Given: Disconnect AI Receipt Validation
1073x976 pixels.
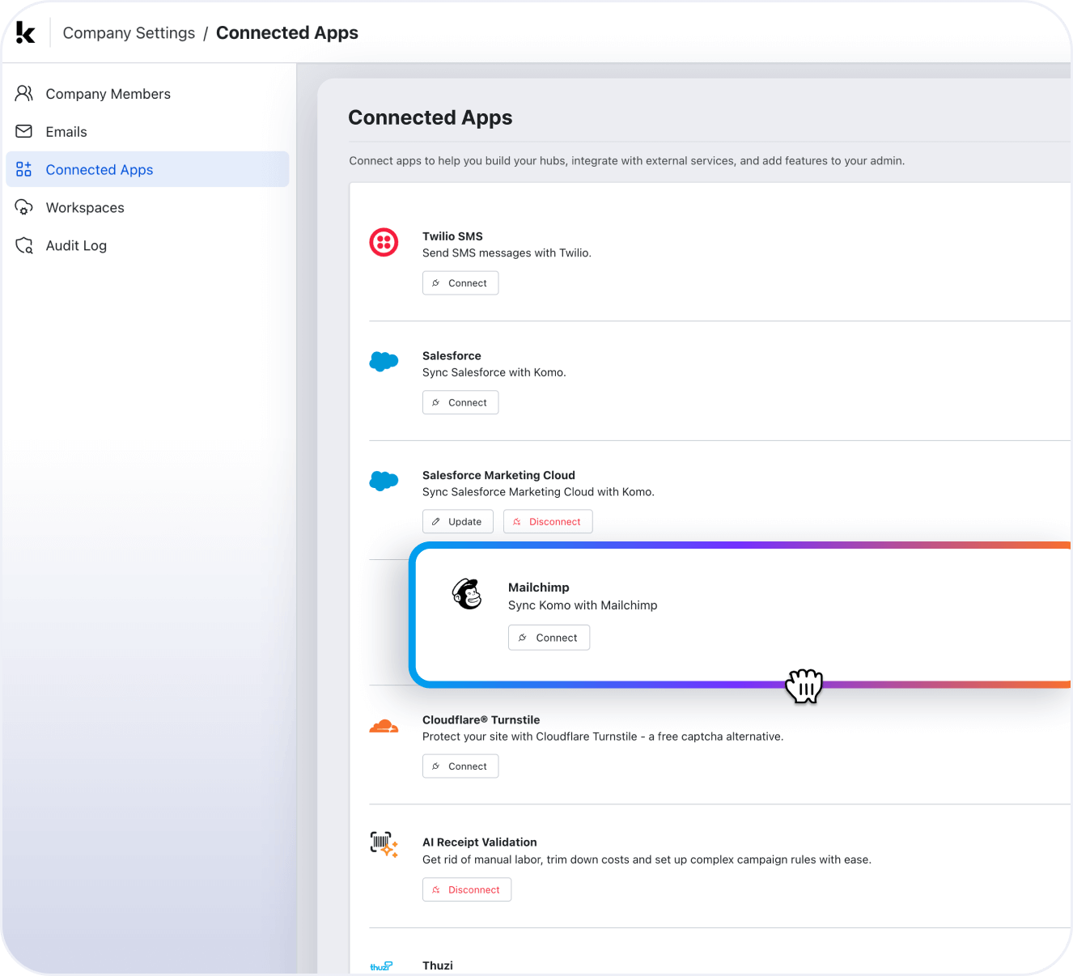Looking at the screenshot, I should pyautogui.click(x=467, y=889).
